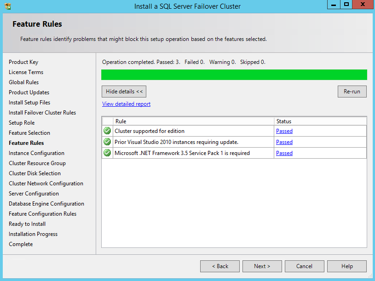
Task: Click the green completed progress bar
Action: 234,75
